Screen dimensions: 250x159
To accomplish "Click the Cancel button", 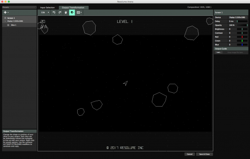I will pyautogui.click(x=189, y=154).
